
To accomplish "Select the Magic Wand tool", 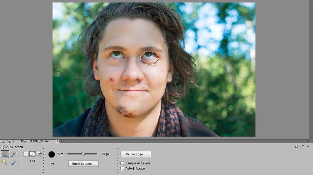I will pos(5,162).
